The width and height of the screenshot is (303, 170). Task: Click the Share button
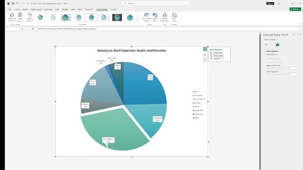[x=295, y=9]
